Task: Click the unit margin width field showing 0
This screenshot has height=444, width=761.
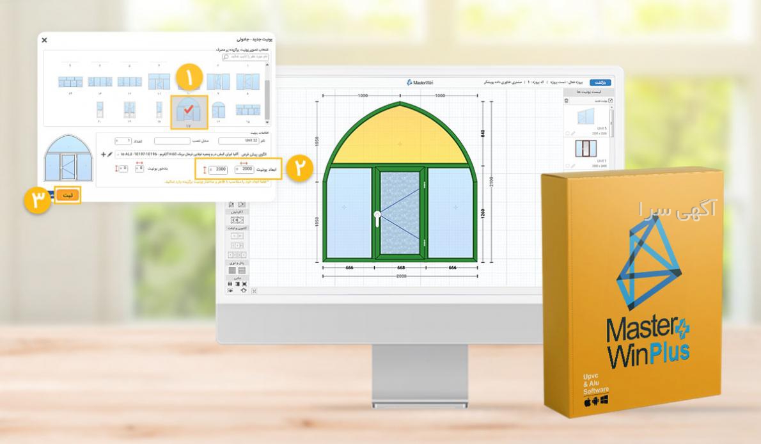Action: pyautogui.click(x=139, y=168)
